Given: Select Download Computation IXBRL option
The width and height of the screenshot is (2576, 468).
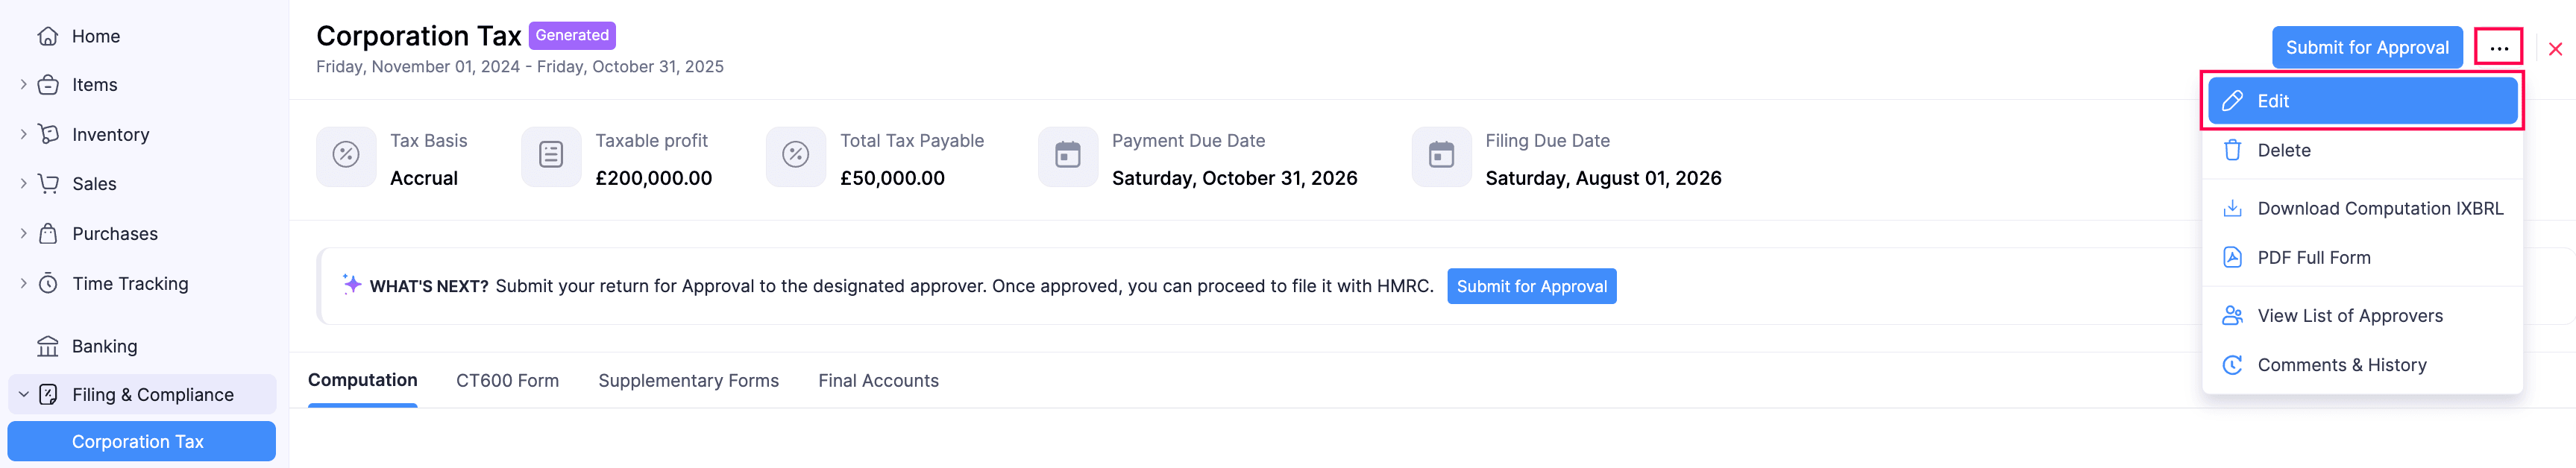Looking at the screenshot, I should pyautogui.click(x=2379, y=208).
